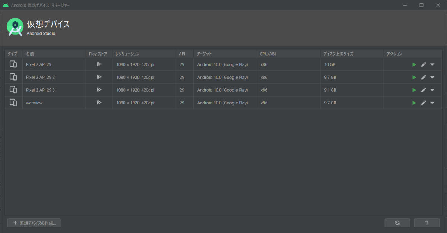Minimize the device manager window
Viewport: 447px width, 233px height.
click(x=405, y=5)
